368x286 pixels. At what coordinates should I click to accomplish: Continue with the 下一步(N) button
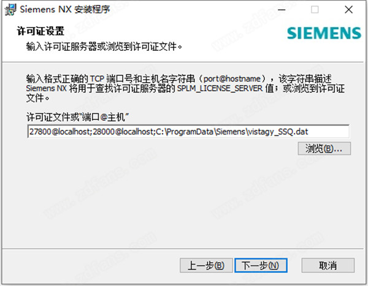click(261, 265)
